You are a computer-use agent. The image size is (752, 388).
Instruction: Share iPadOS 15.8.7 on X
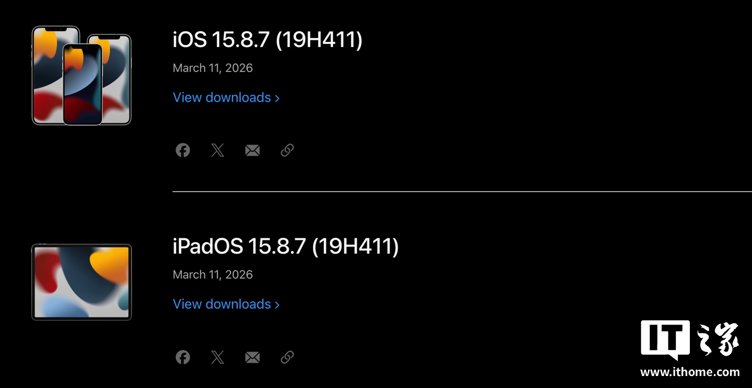click(x=217, y=357)
